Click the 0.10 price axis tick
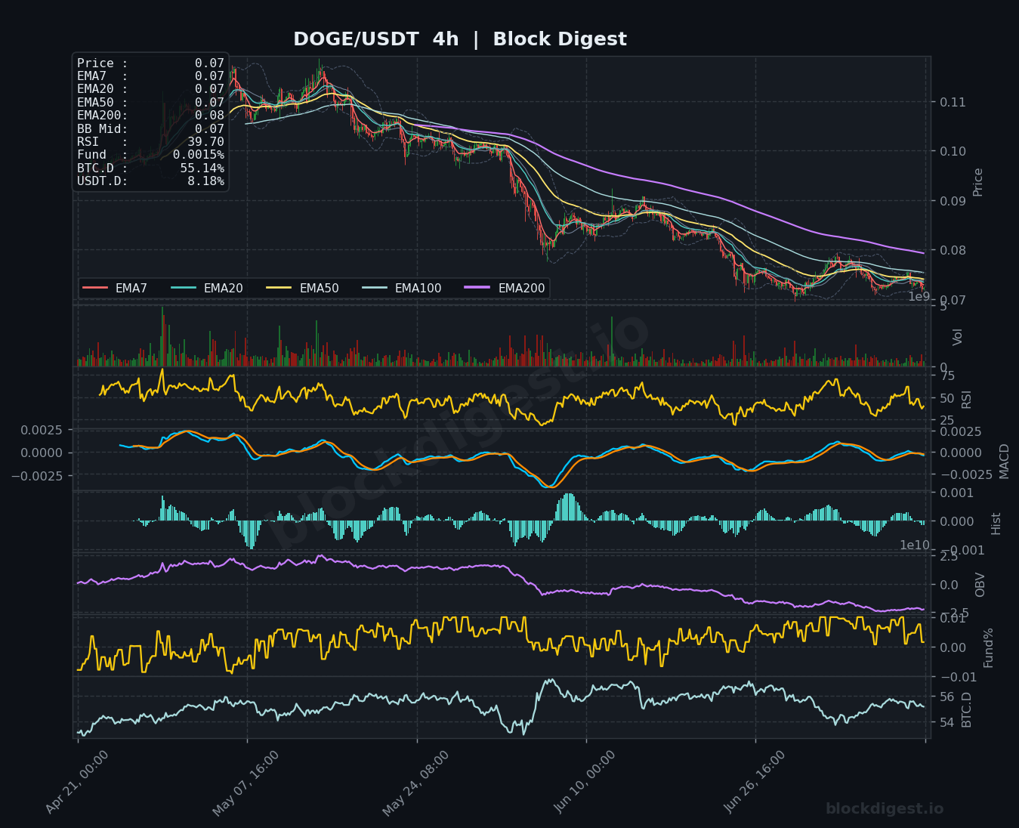Image resolution: width=1019 pixels, height=828 pixels. [953, 151]
